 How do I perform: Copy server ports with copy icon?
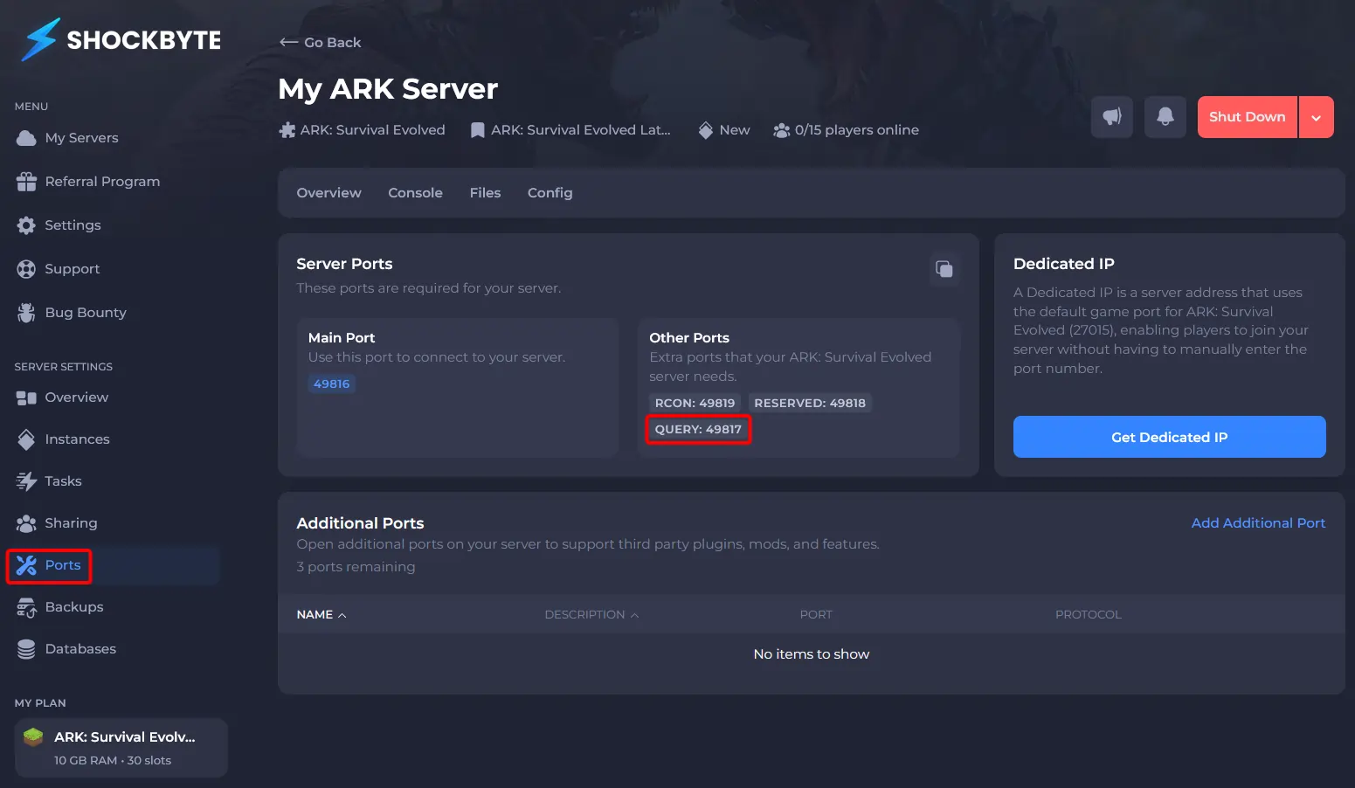[x=944, y=269]
